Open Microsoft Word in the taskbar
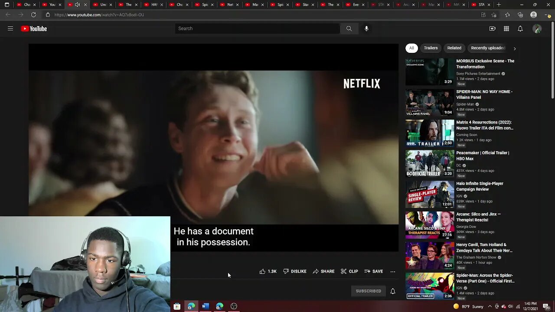 pos(206,306)
